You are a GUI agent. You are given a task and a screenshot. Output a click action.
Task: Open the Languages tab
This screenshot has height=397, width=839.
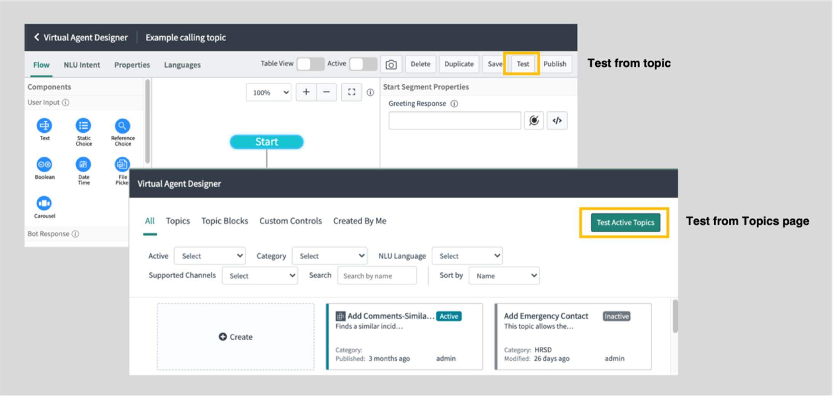coord(182,65)
